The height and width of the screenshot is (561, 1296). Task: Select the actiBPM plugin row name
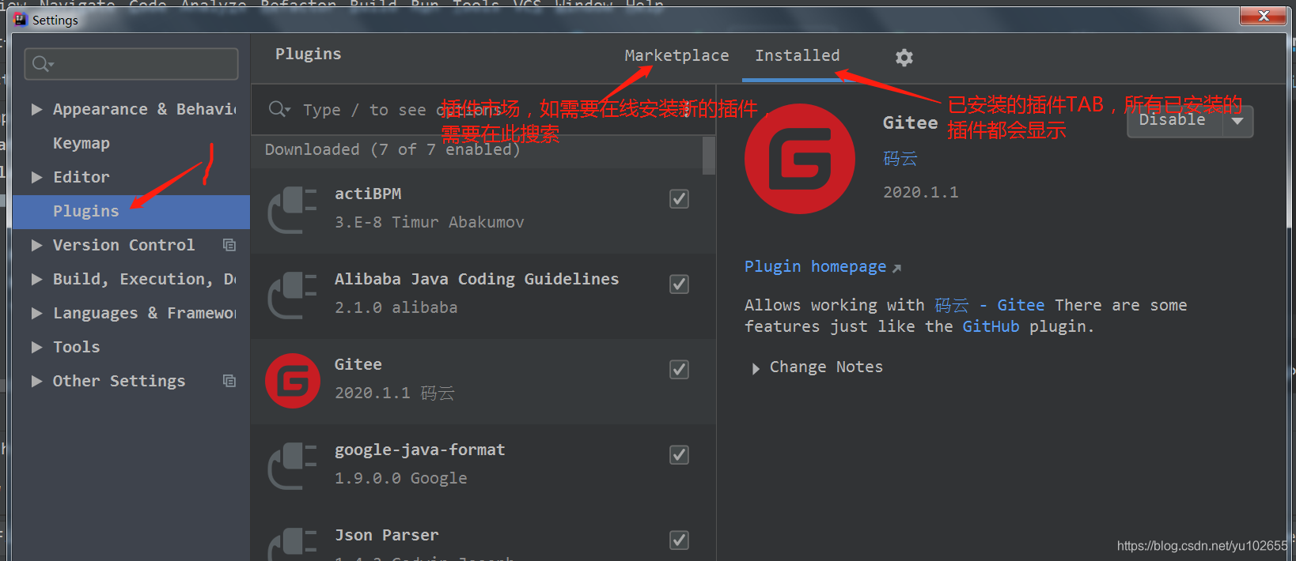[x=368, y=194]
